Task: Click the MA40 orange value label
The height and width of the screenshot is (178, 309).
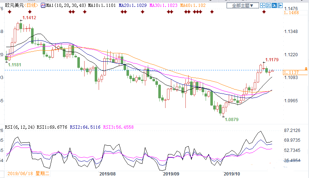Action: pyautogui.click(x=193, y=6)
